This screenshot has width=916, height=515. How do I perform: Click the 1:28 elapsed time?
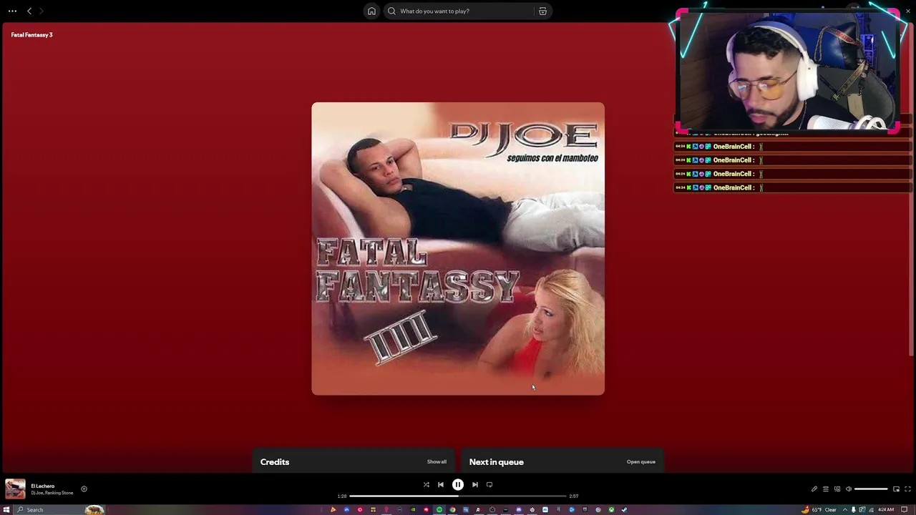point(342,496)
